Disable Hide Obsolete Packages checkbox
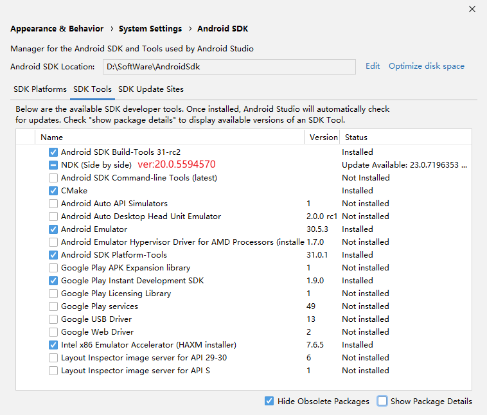Image resolution: width=487 pixels, height=415 pixels. [269, 401]
